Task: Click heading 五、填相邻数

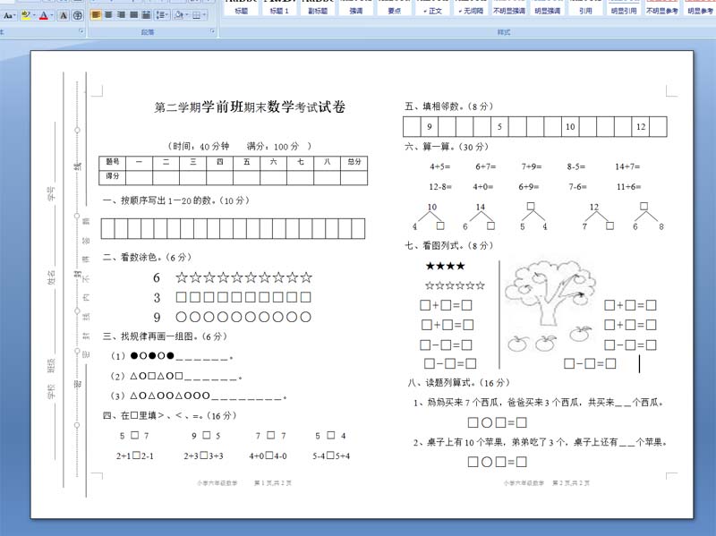Action: point(449,106)
